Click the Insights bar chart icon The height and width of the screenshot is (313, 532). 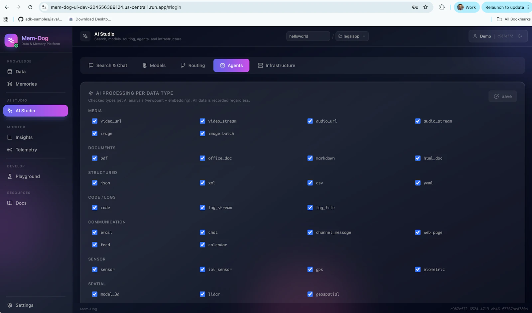point(10,137)
